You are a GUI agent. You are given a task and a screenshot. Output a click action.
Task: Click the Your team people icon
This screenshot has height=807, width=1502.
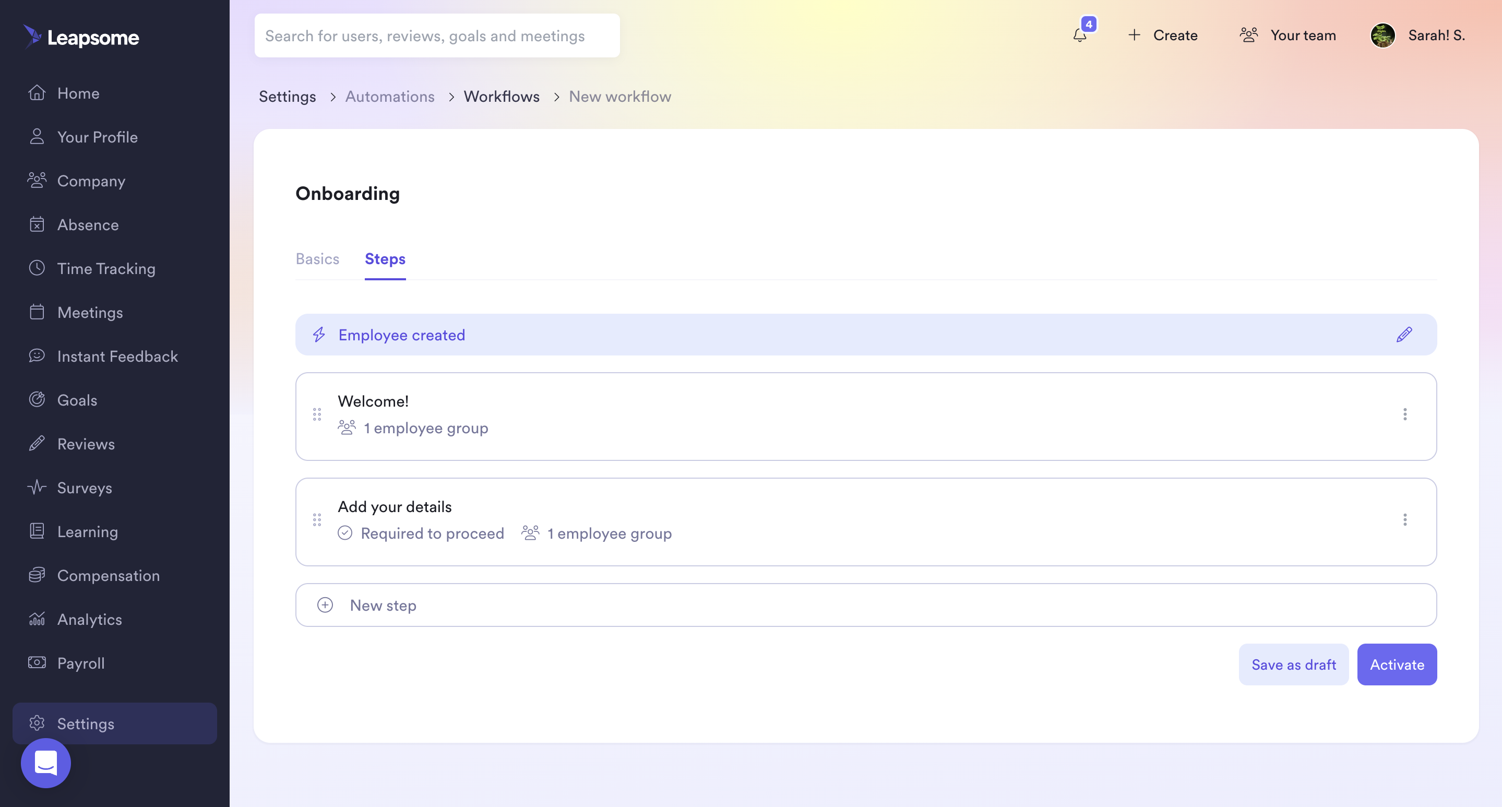tap(1249, 35)
